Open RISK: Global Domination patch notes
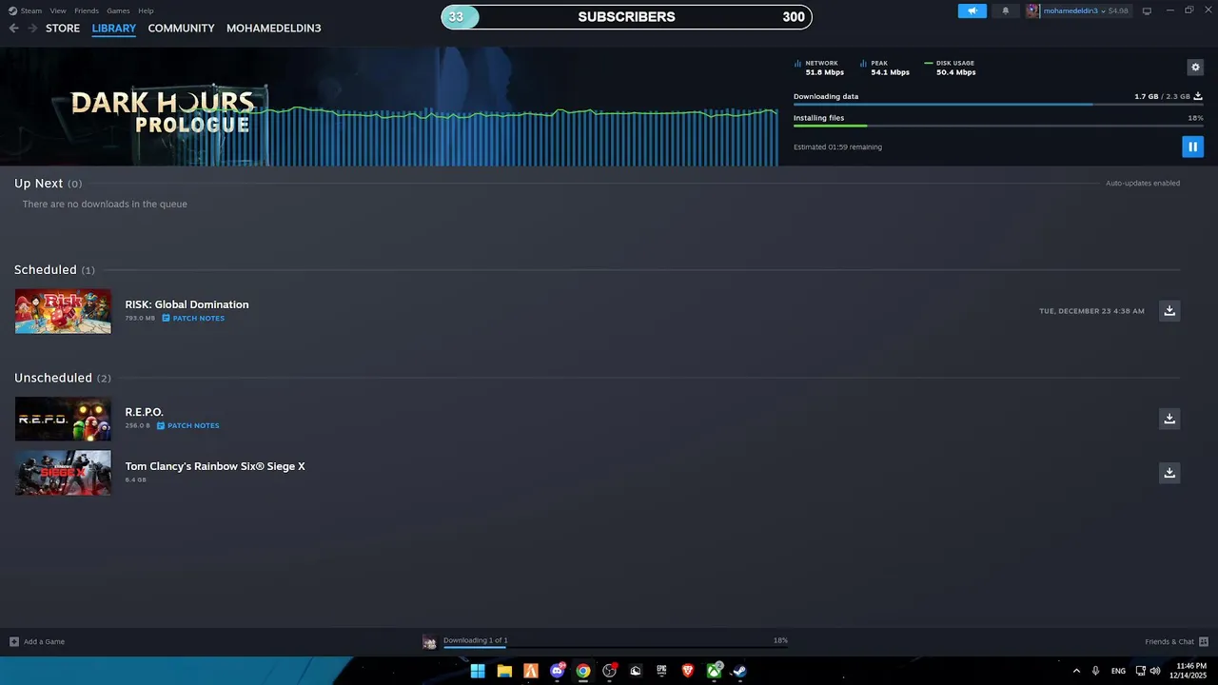 (x=193, y=318)
